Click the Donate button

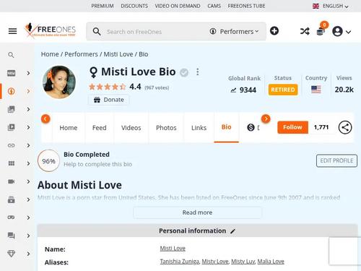click(108, 100)
